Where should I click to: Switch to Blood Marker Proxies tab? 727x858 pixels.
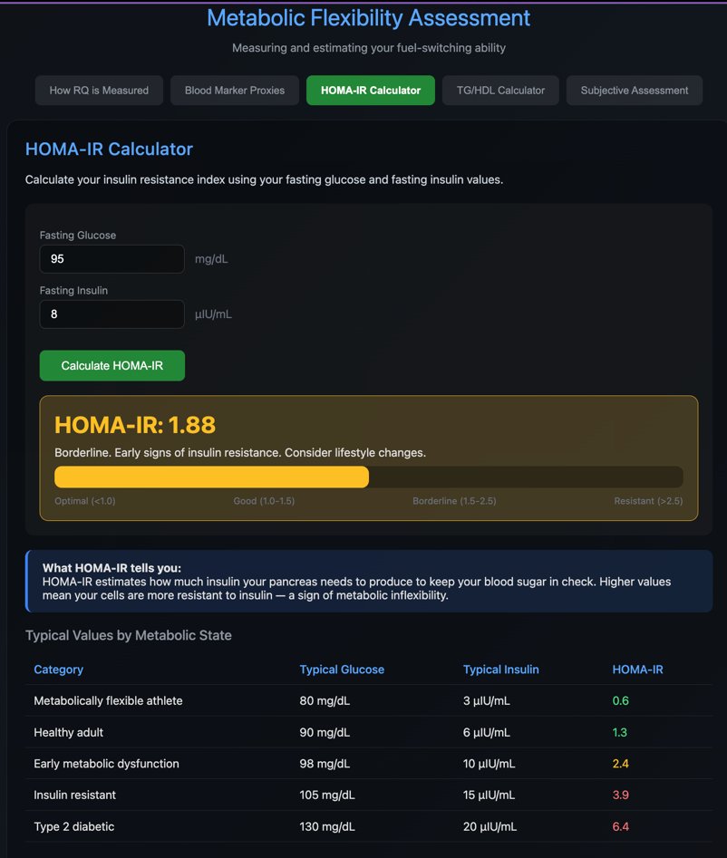pyautogui.click(x=234, y=91)
